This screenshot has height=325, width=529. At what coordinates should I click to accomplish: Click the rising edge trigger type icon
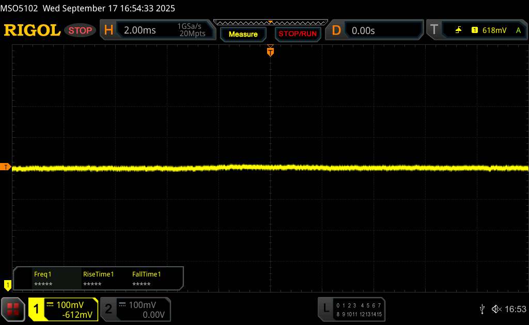point(458,30)
